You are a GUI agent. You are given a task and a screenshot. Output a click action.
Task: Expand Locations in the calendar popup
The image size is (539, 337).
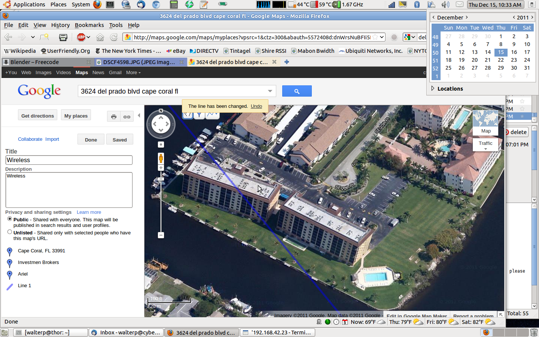pos(433,89)
